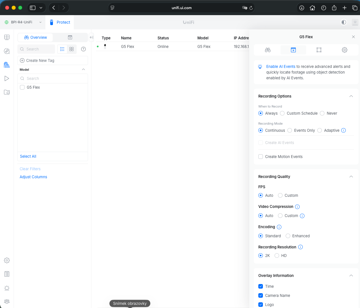The height and width of the screenshot is (308, 360).
Task: Click the help question mark icon
Action: click(83, 49)
